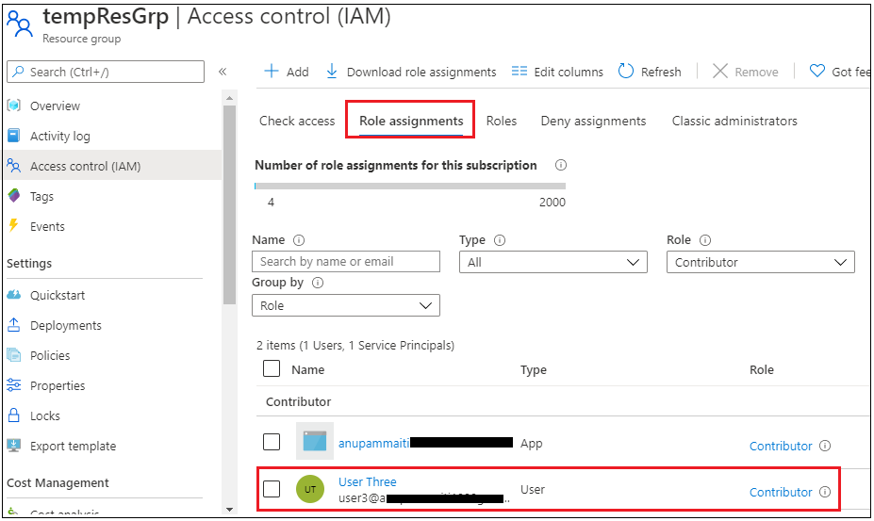The width and height of the screenshot is (874, 521).
Task: Click the sidebar scrollbar down arrow
Action: (x=229, y=510)
